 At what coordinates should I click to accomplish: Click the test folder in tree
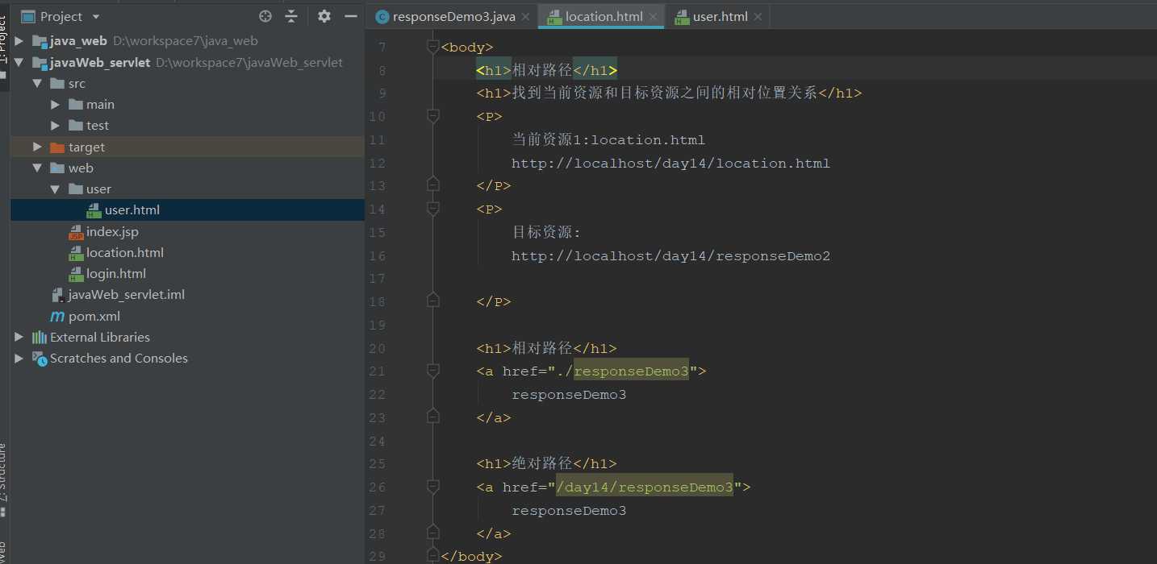pyautogui.click(x=98, y=125)
